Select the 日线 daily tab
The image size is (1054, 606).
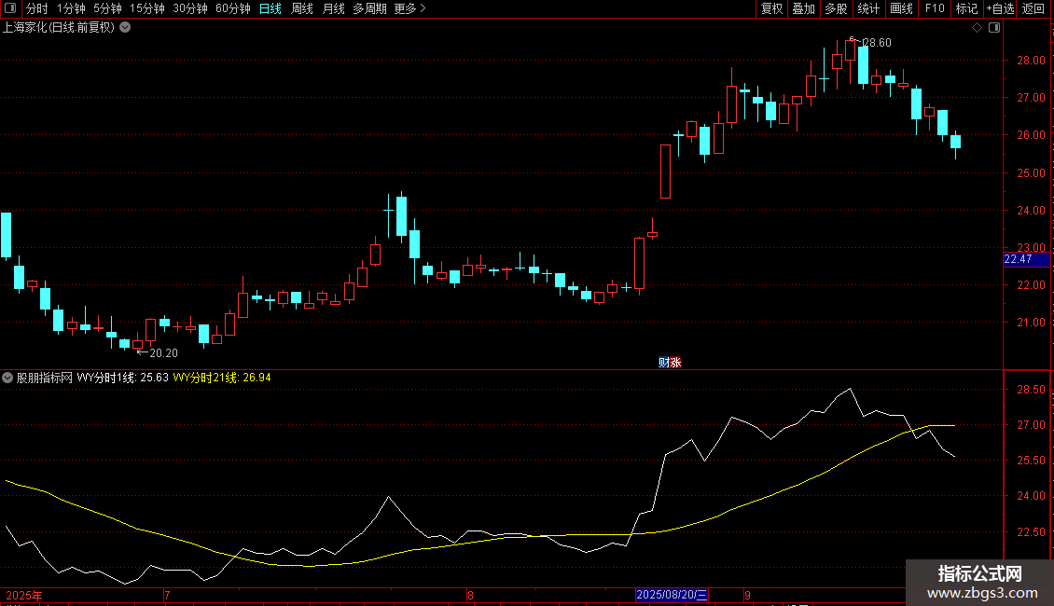click(270, 8)
